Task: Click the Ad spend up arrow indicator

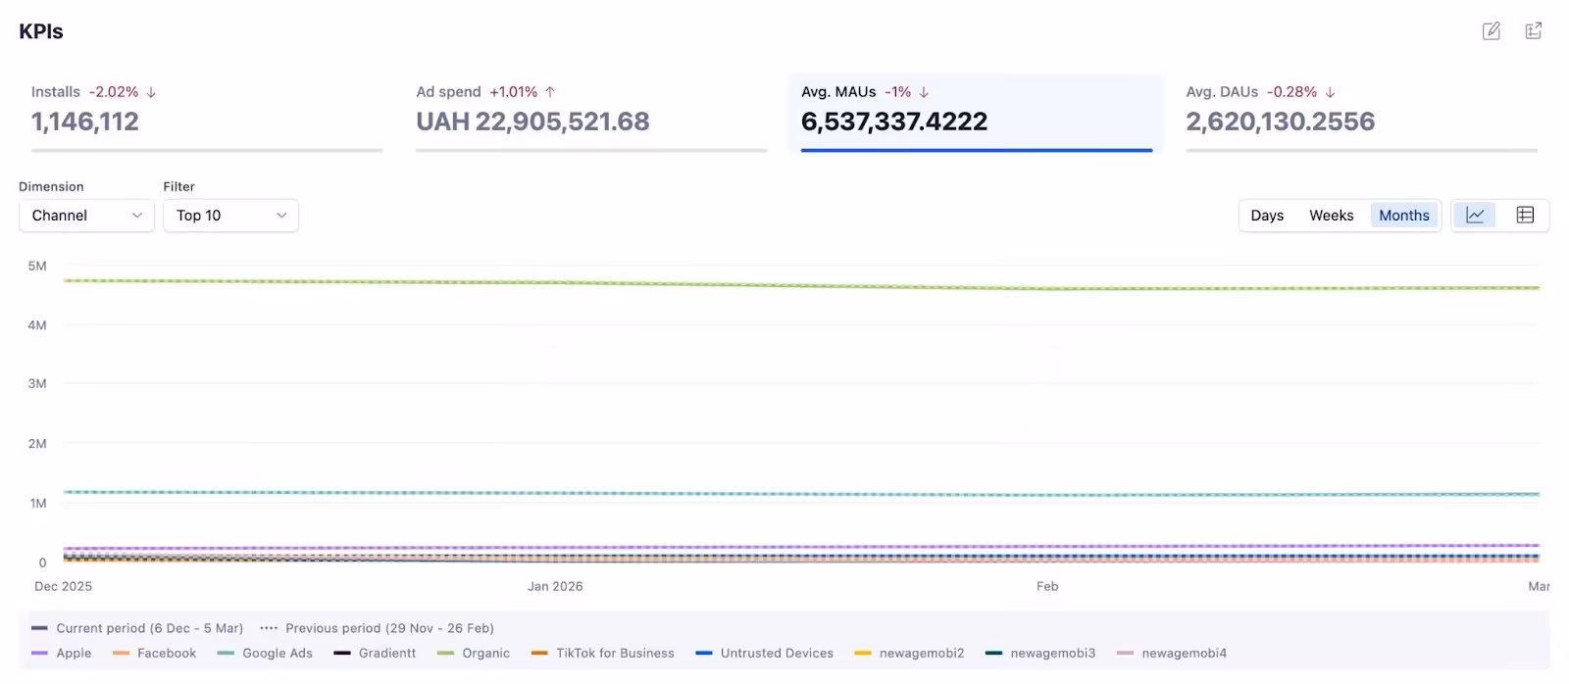Action: [550, 92]
